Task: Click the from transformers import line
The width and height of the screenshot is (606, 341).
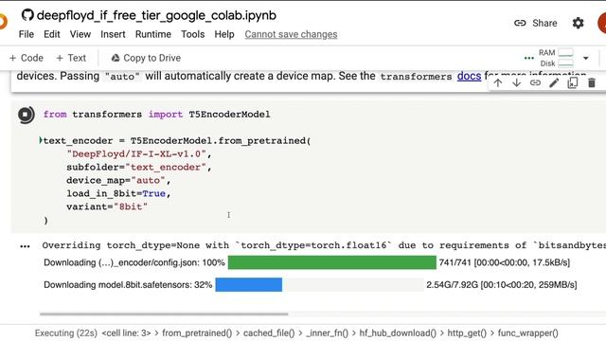Action: [x=156, y=115]
